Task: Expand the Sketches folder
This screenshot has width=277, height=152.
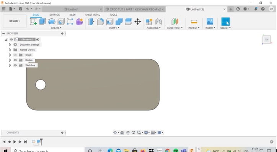Action: [x=10, y=65]
